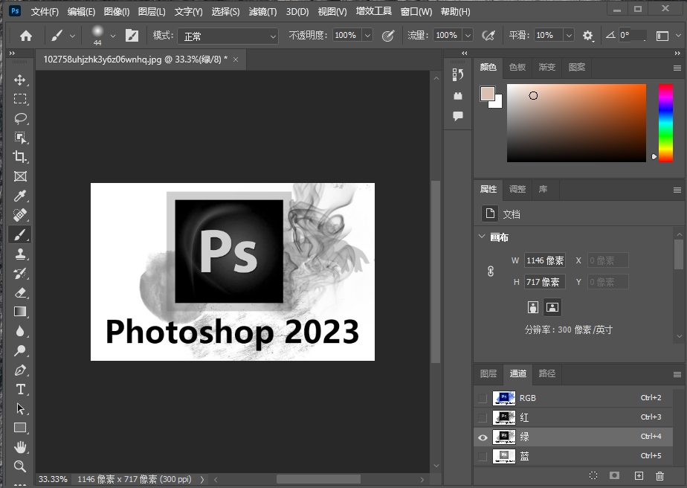Select the Dodge tool

pyautogui.click(x=20, y=350)
